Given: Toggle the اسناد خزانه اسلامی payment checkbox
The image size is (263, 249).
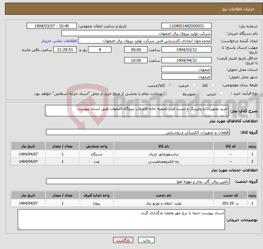Looking at the screenshot, I should tap(167, 93).
